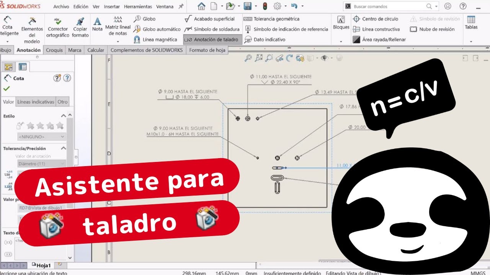This screenshot has height=275, width=490.
Task: Open the undo dropdown arrow
Action: coord(302,6)
